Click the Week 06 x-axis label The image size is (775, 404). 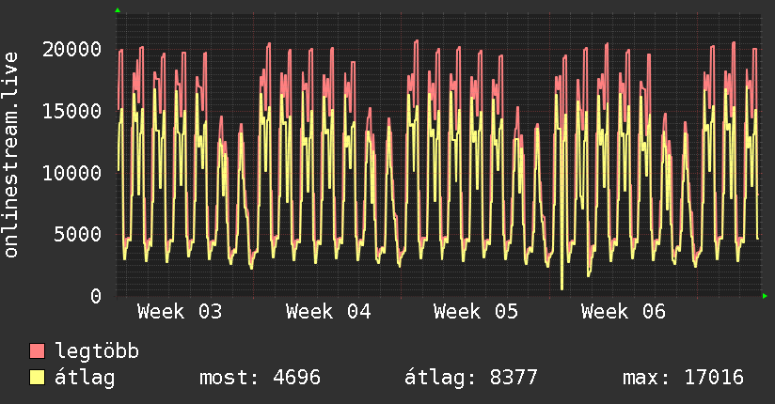(624, 312)
